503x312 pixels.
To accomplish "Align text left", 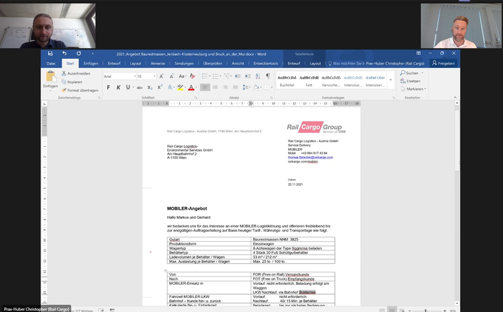I will (205, 87).
